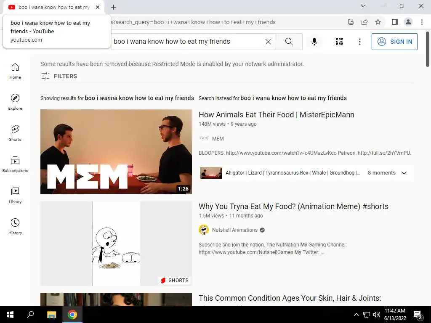Click corrected 'wanna' search suggestion
The image size is (431, 323).
139,98
